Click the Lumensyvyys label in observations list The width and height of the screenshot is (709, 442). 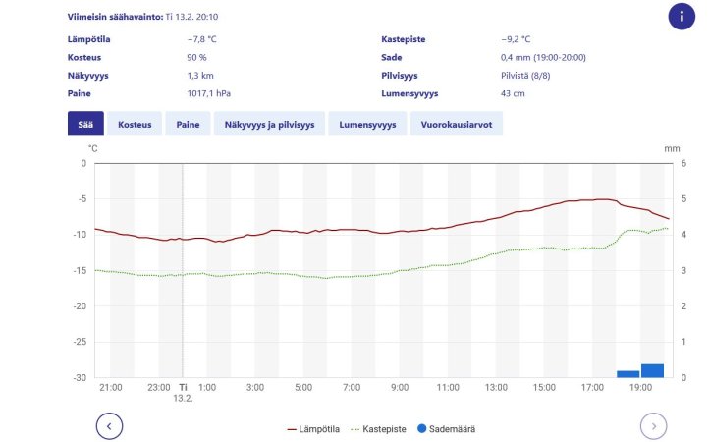click(409, 93)
